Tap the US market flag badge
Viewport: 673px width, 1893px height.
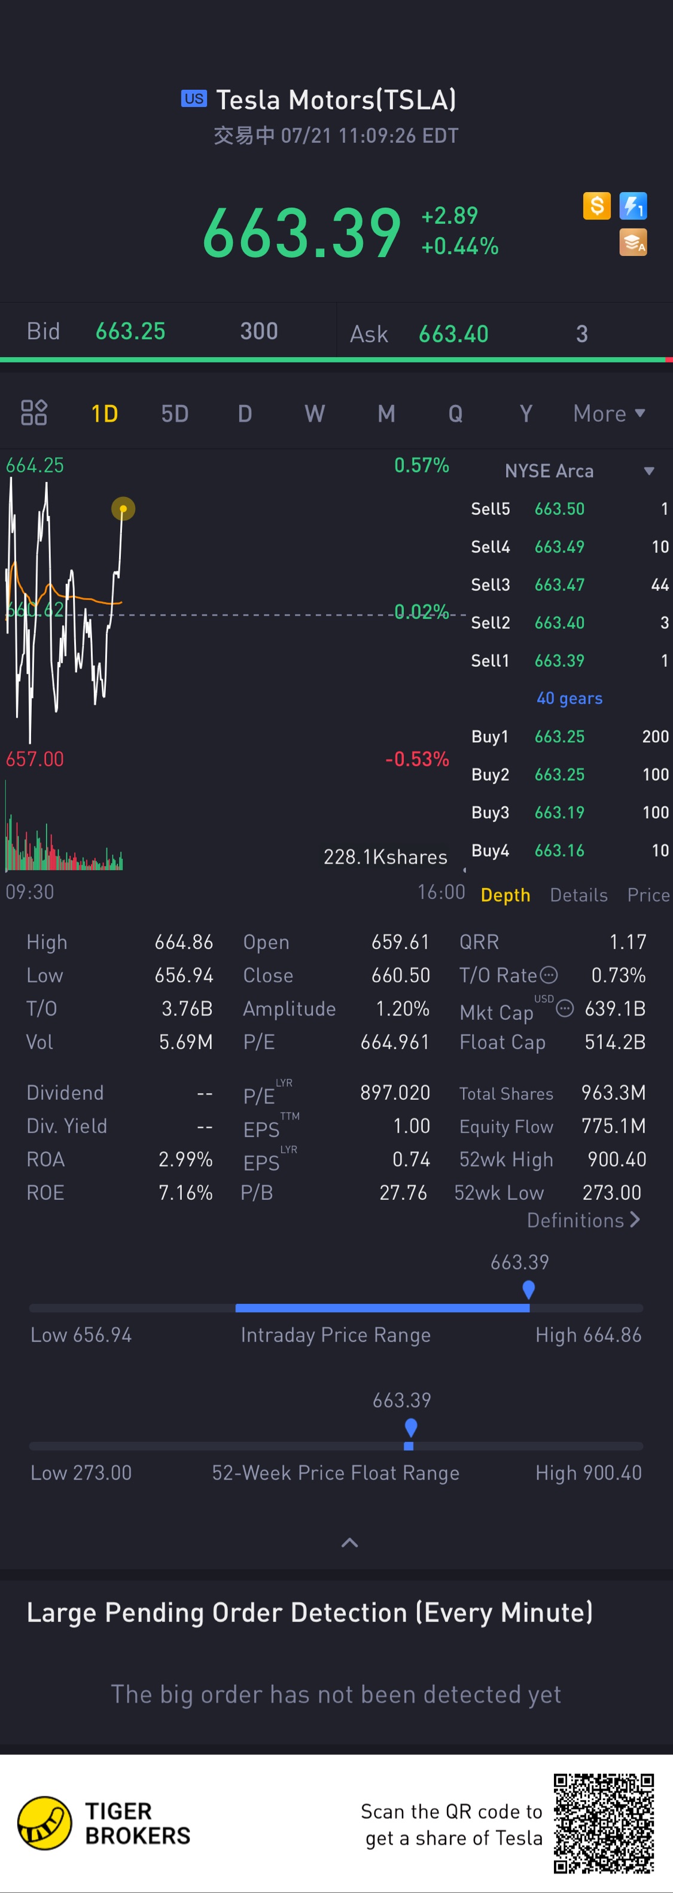coord(194,99)
